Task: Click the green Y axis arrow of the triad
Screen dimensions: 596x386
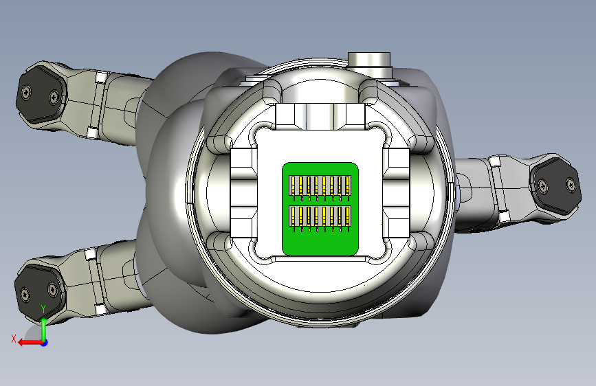Action: click(44, 328)
